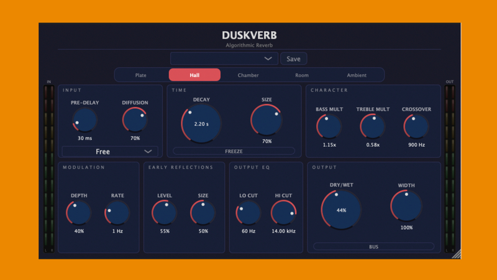The image size is (497, 280).
Task: Select the Hall reverb algorithm
Action: point(194,75)
